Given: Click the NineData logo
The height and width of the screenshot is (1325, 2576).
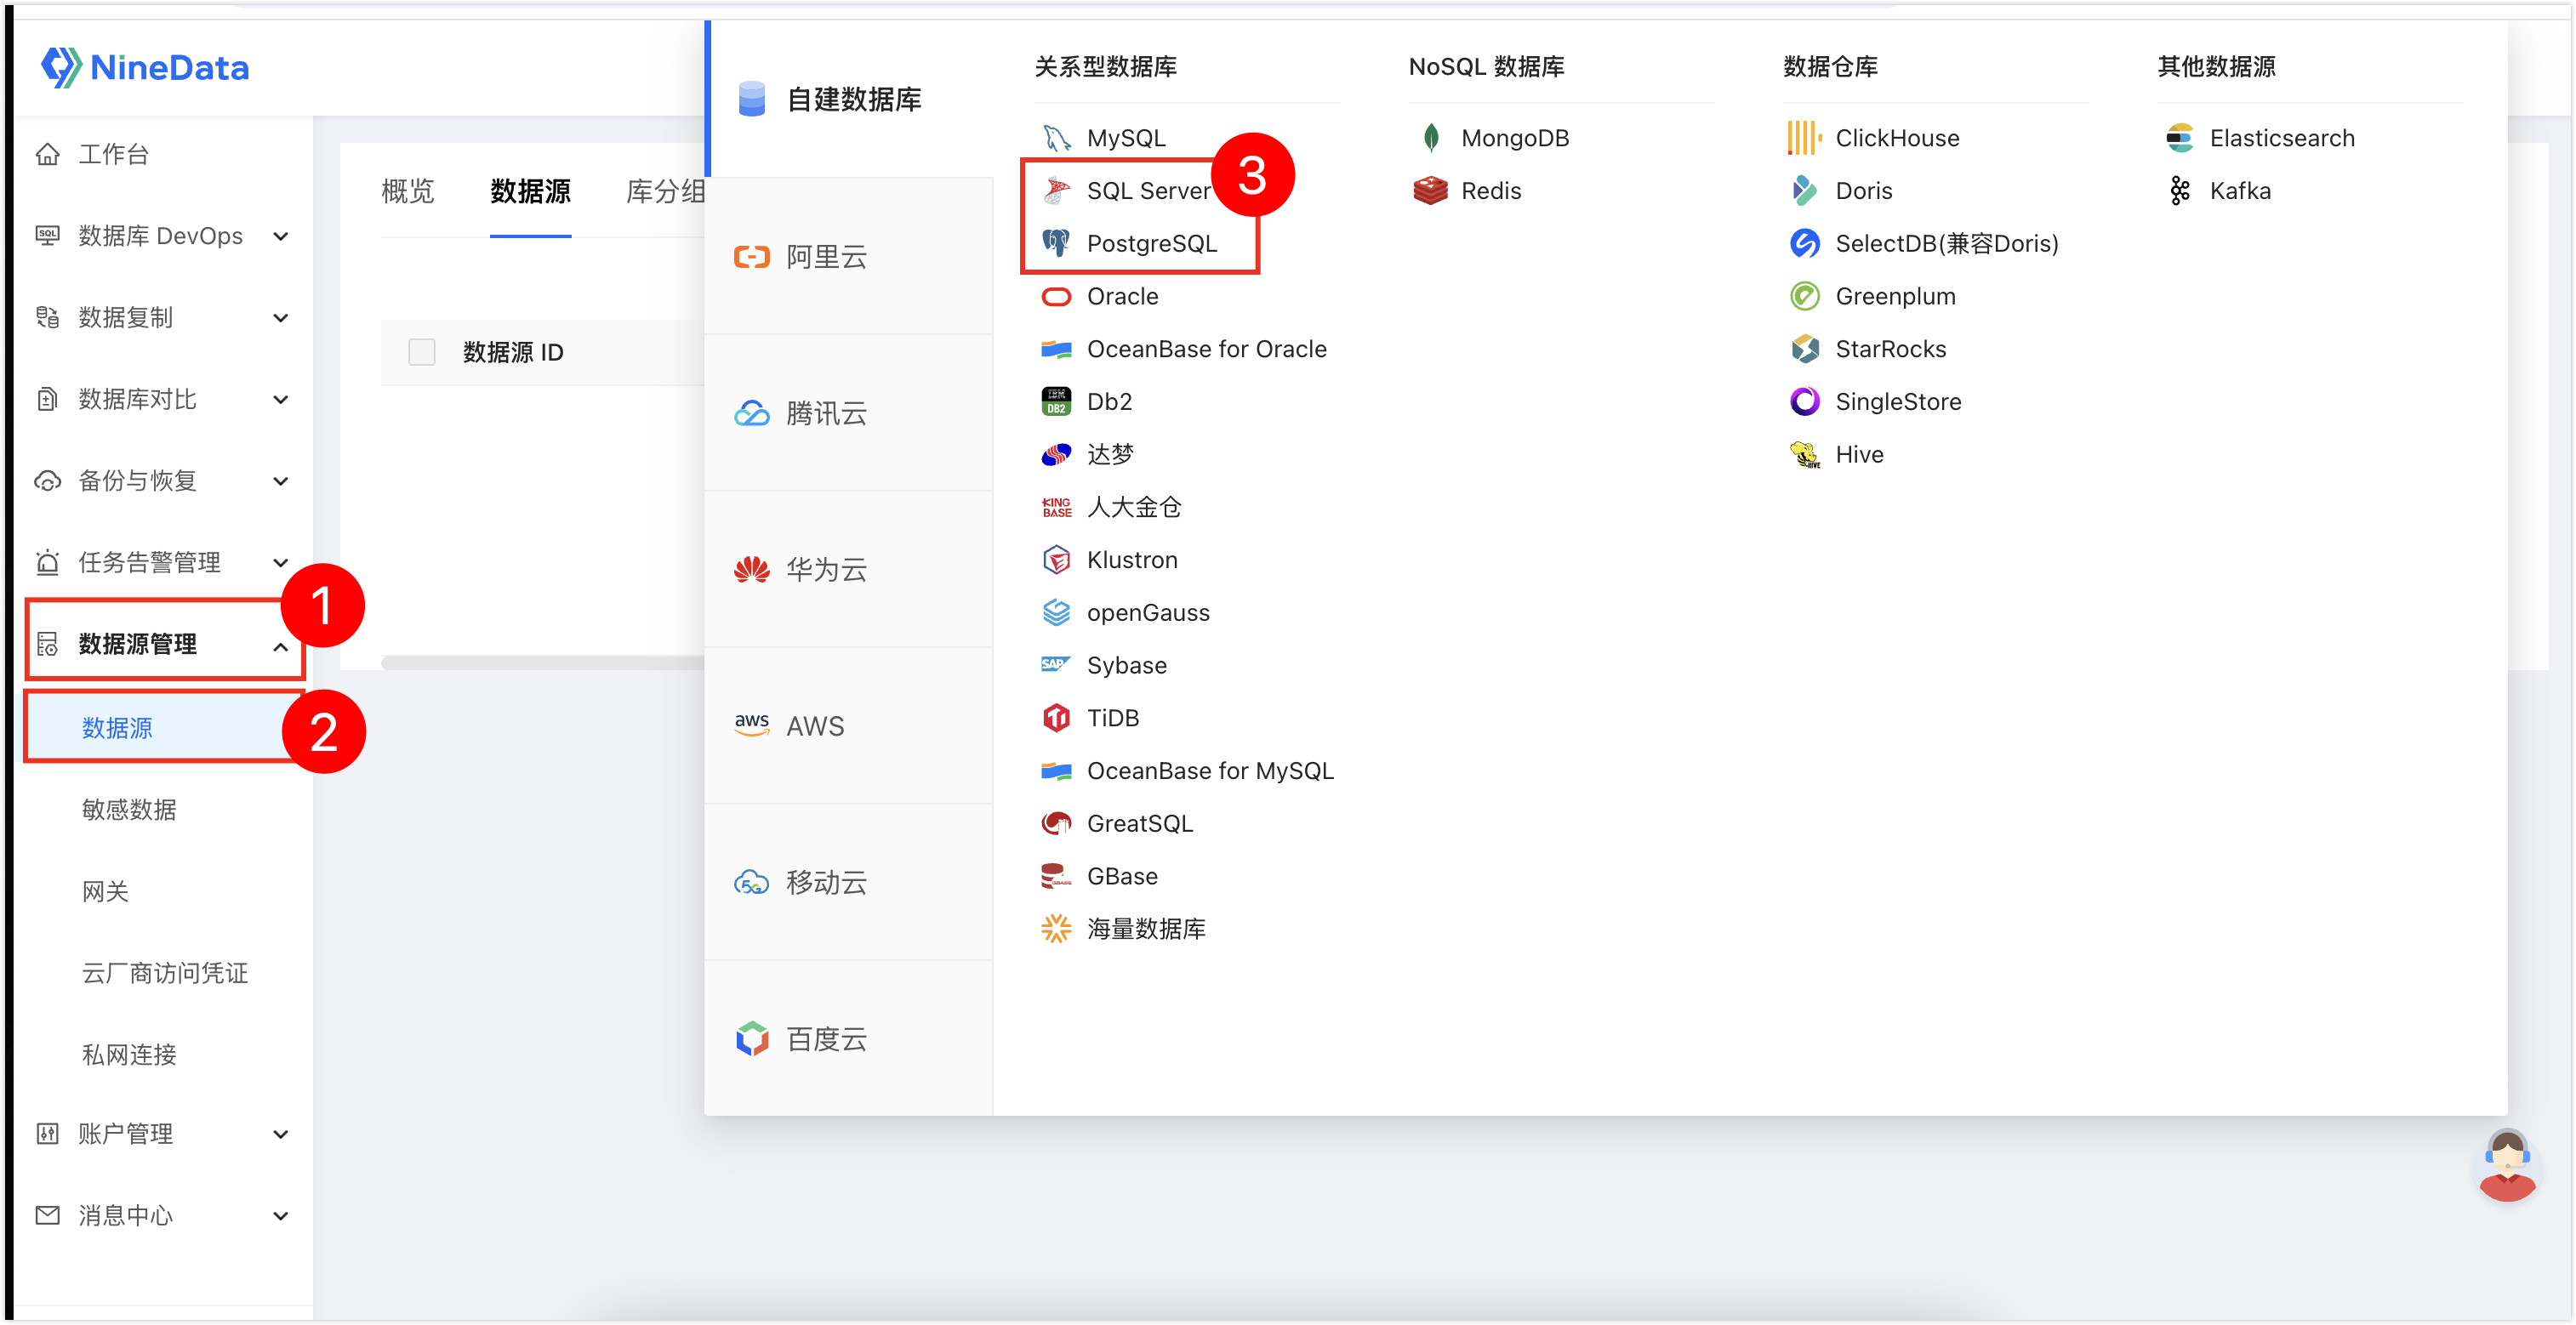Looking at the screenshot, I should [145, 67].
